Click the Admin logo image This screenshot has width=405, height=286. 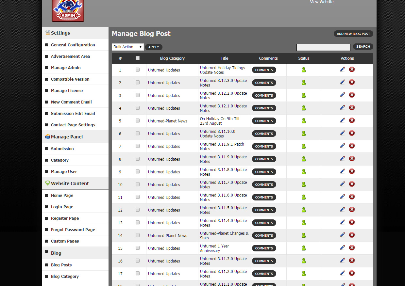(68, 10)
